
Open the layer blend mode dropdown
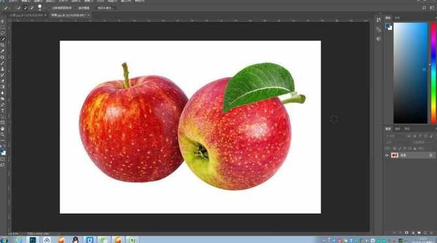[397, 143]
